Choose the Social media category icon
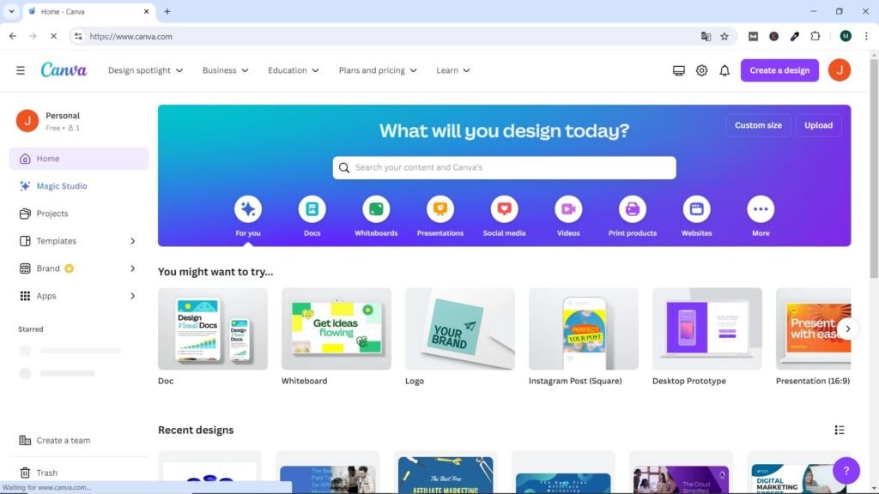This screenshot has width=879, height=494. click(x=504, y=209)
